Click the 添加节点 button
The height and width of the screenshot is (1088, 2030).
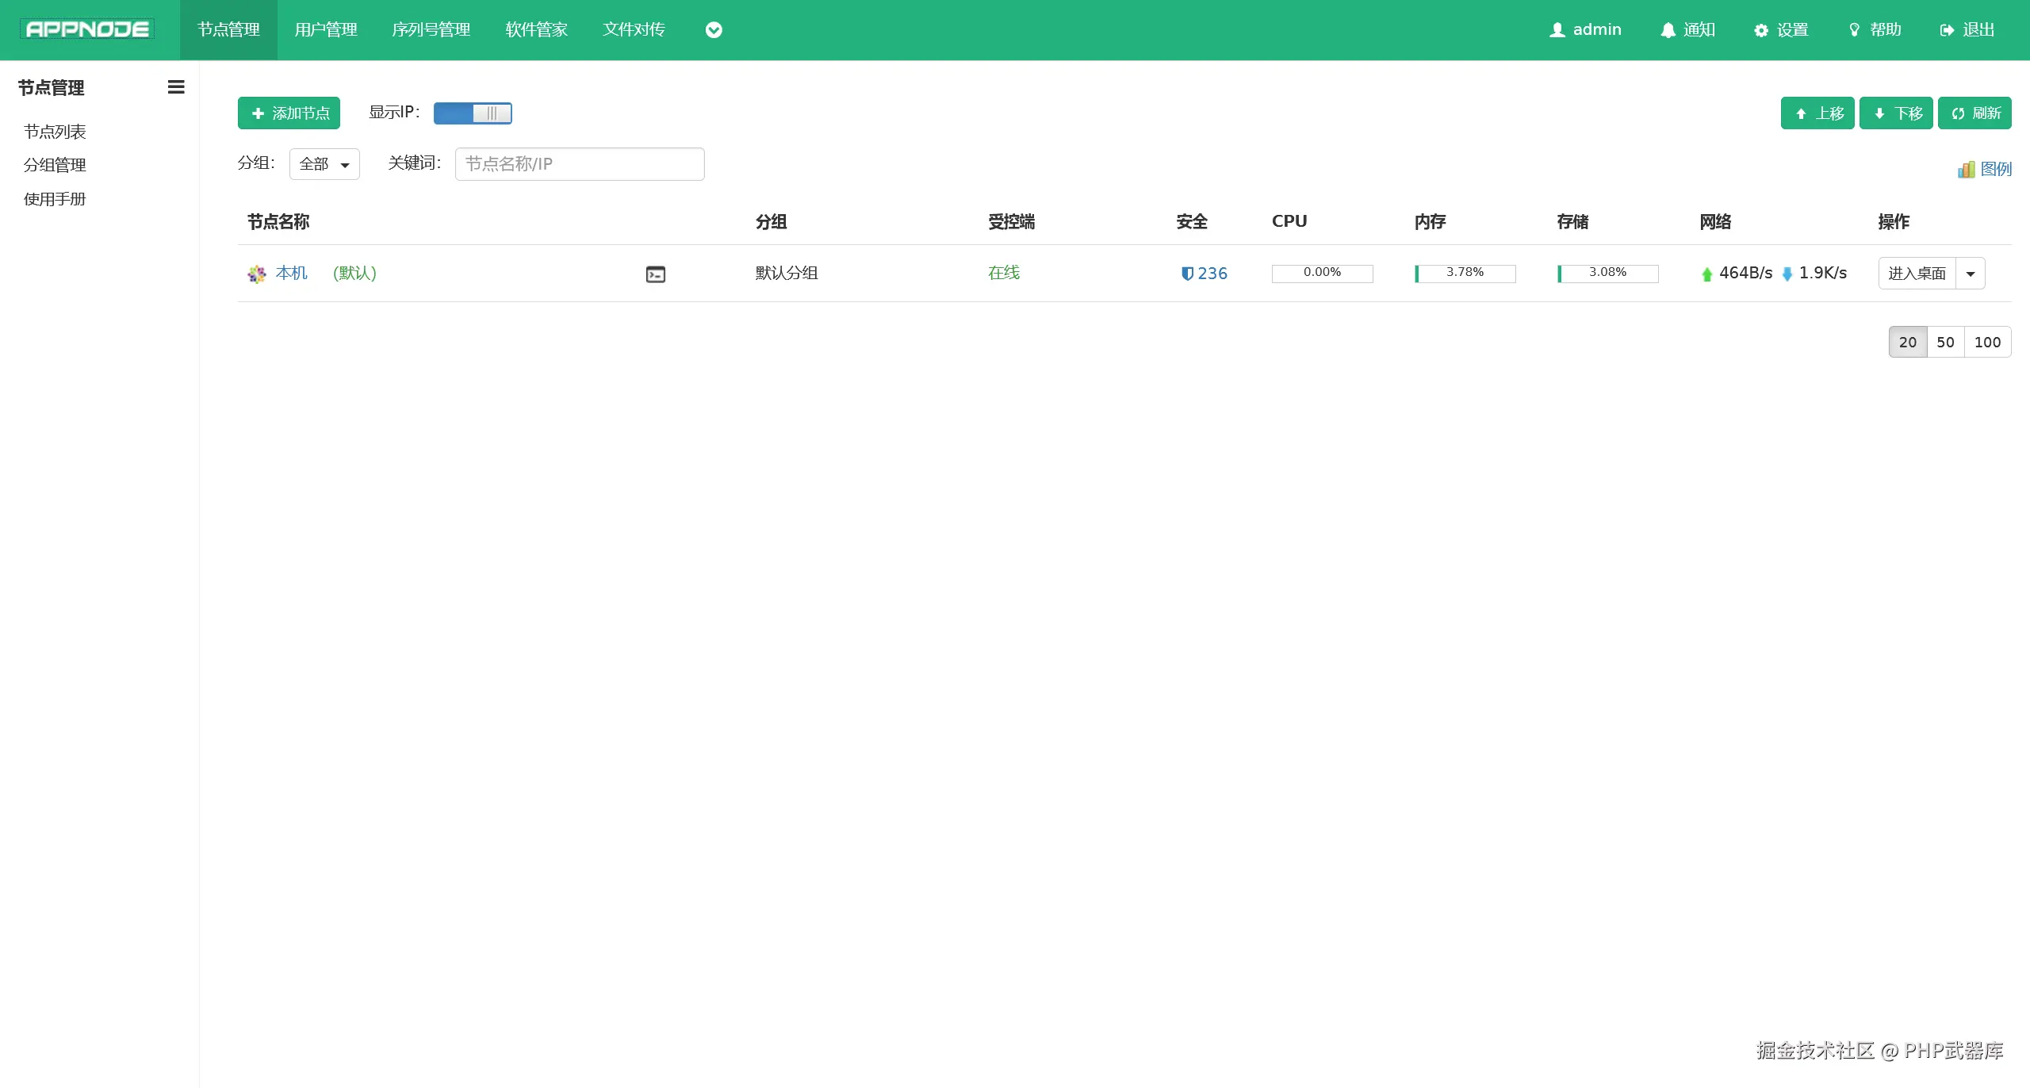click(x=289, y=113)
